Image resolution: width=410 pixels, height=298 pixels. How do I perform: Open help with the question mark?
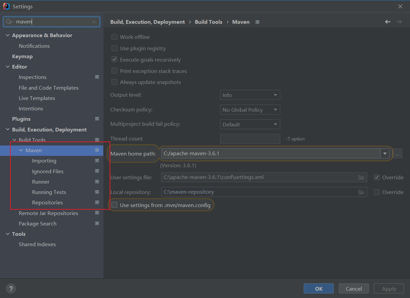click(x=11, y=289)
